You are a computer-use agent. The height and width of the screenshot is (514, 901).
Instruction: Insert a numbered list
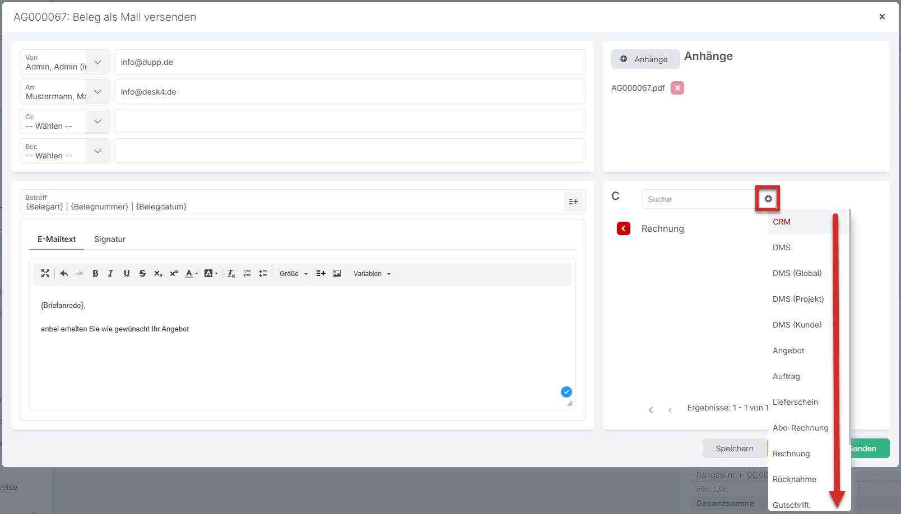click(x=247, y=273)
